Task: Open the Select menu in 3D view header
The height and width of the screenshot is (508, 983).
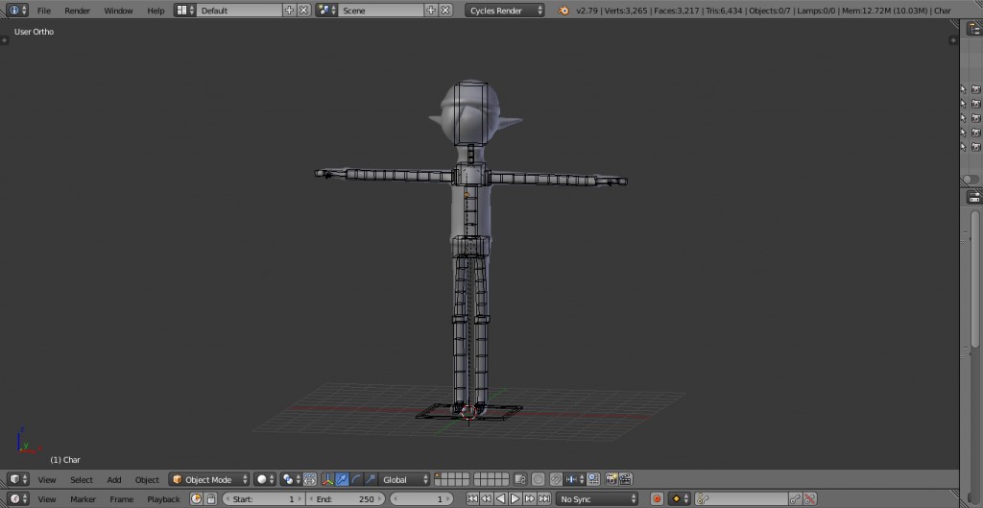Action: coord(82,479)
